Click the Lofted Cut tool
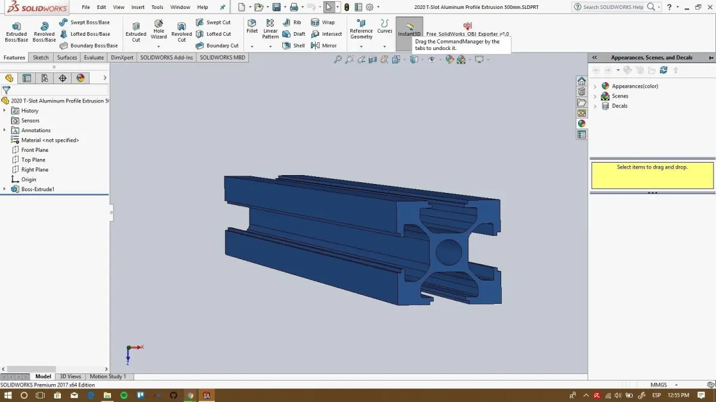Image resolution: width=716 pixels, height=402 pixels. click(x=213, y=34)
